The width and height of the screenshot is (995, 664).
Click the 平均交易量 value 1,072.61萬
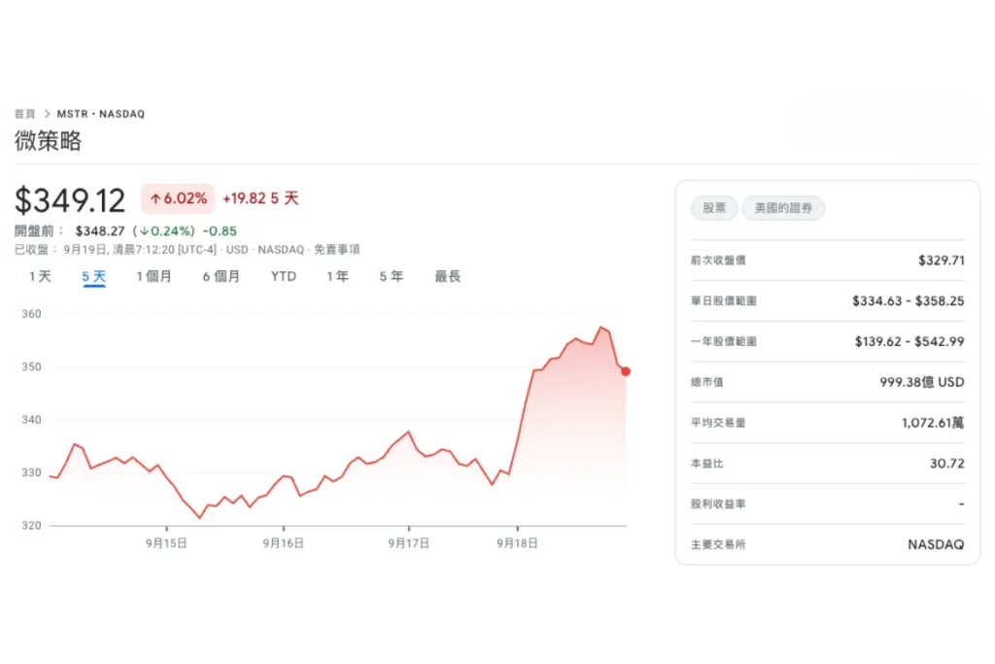pyautogui.click(x=932, y=423)
